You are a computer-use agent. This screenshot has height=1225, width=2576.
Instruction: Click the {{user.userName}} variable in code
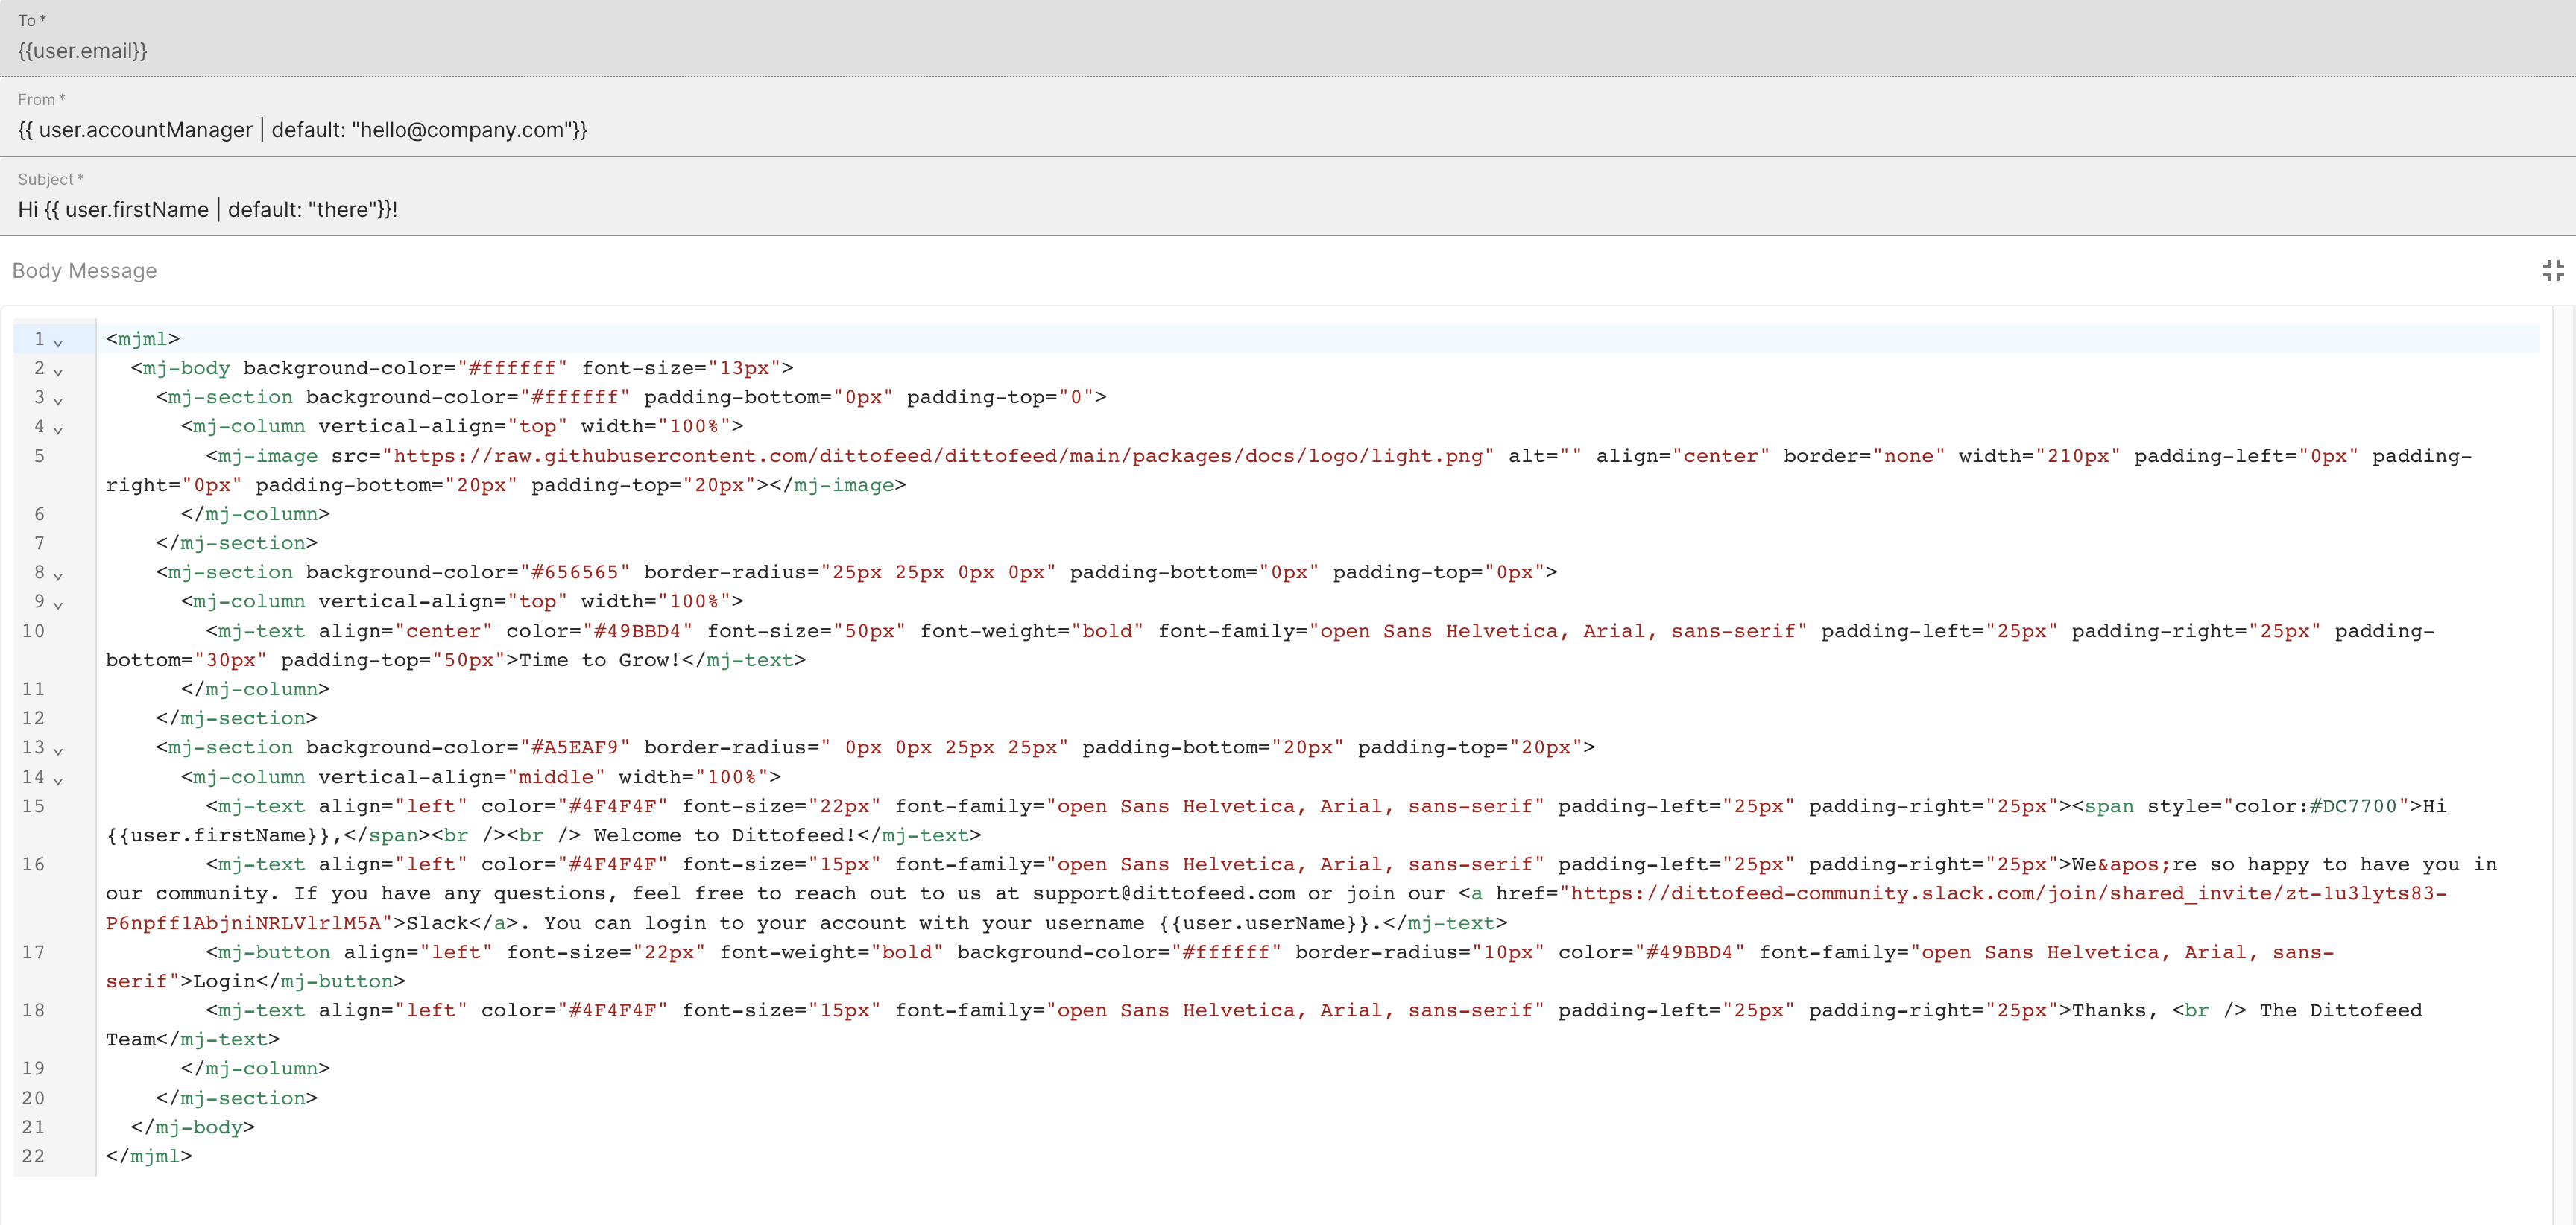pos(1264,923)
